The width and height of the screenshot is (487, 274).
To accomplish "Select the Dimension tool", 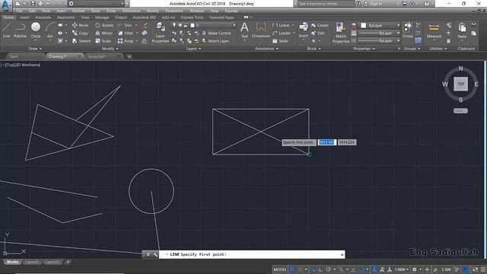I will 261,30.
